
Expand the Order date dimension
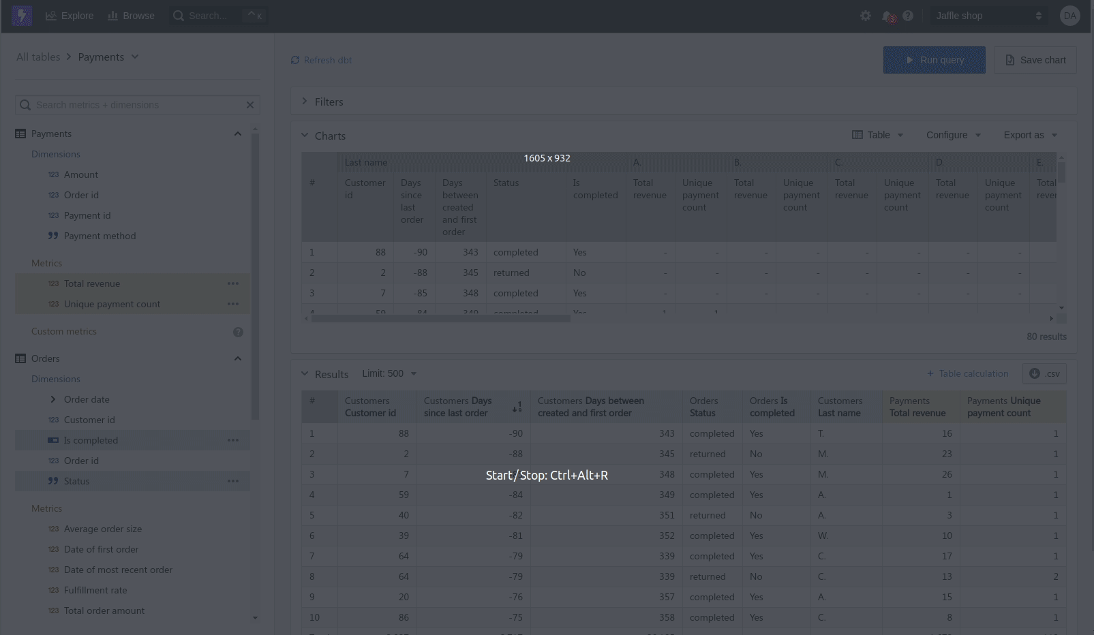(x=54, y=399)
